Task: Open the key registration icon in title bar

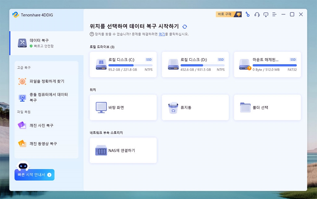Action: (x=247, y=14)
